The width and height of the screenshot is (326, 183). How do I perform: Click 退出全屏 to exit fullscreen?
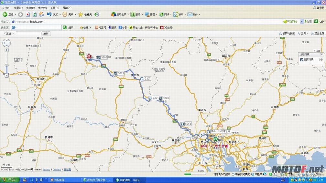318,34
